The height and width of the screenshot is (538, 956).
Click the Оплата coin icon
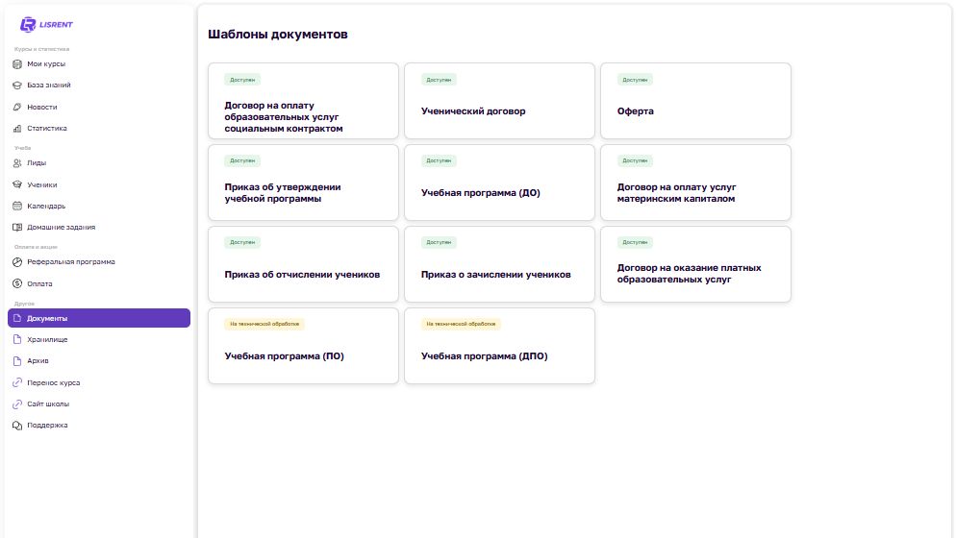(17, 284)
